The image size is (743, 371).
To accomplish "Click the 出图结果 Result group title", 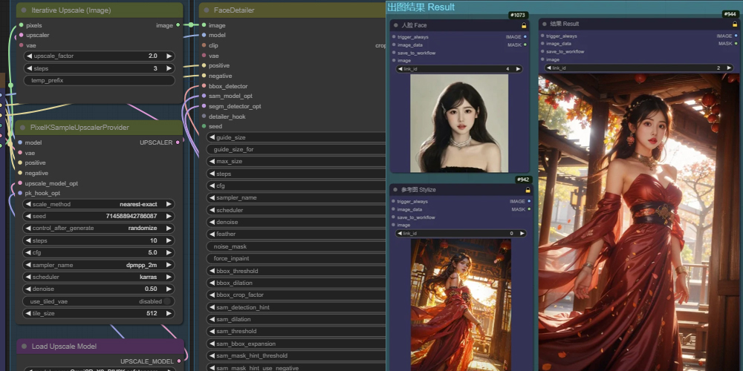I will [x=421, y=7].
